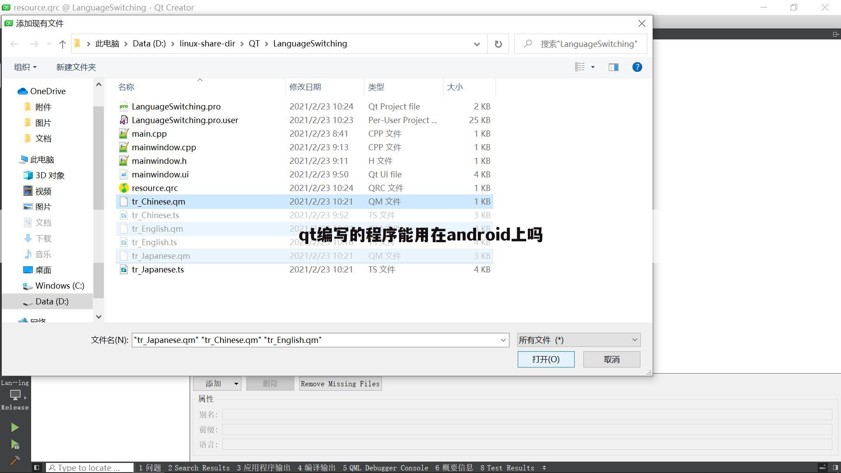
Task: Start debugging with Debug run icon
Action: pyautogui.click(x=15, y=445)
